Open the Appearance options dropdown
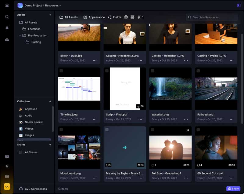Image resolution: width=244 pixels, height=194 pixels. point(94,17)
